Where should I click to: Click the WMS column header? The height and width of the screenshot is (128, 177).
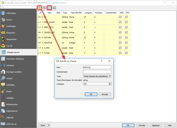(x=122, y=13)
